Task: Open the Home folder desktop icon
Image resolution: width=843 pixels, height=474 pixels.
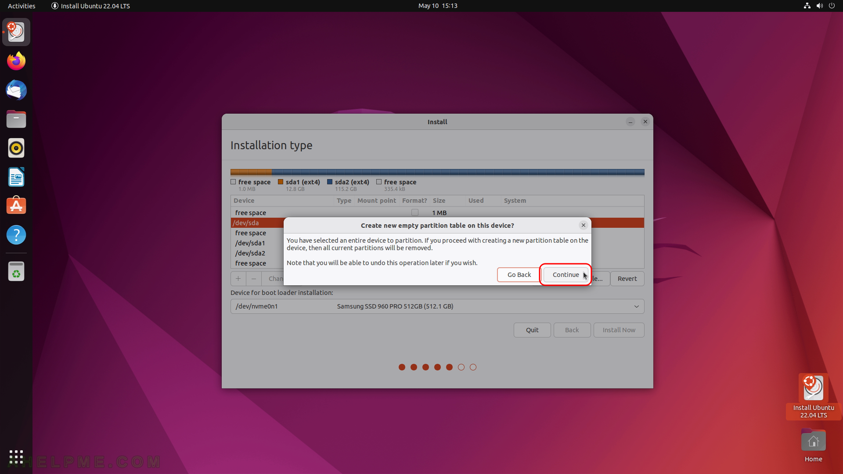Action: [813, 445]
